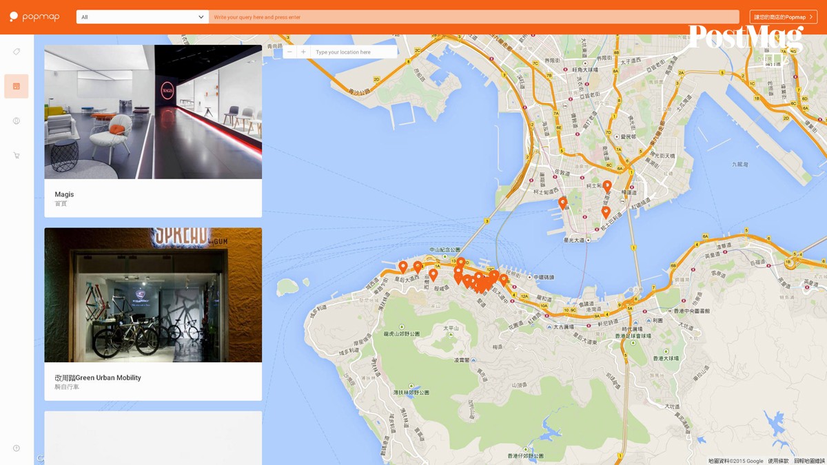Click the Popmap logo icon
Image resolution: width=827 pixels, height=465 pixels.
(15, 17)
